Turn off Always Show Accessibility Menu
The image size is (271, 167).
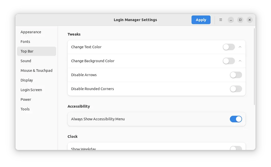click(x=236, y=119)
